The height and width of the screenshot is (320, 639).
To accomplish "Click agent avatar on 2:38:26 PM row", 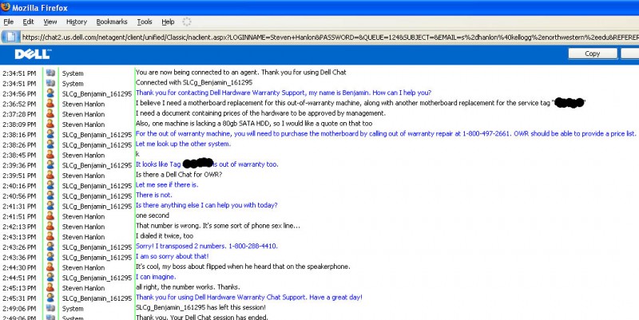I will (x=50, y=144).
